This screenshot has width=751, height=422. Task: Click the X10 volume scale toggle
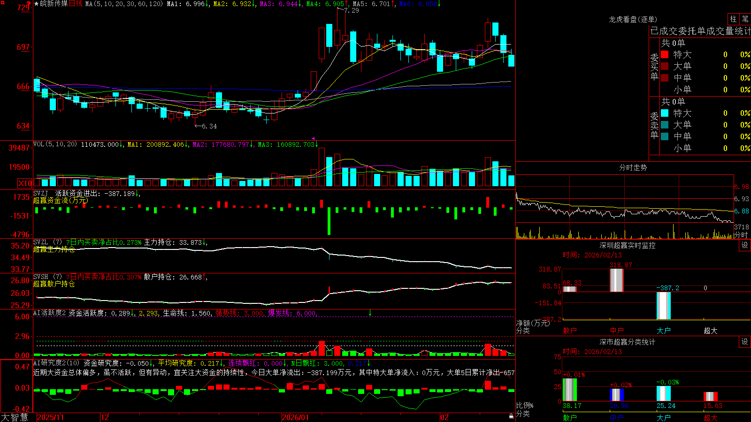(25, 183)
